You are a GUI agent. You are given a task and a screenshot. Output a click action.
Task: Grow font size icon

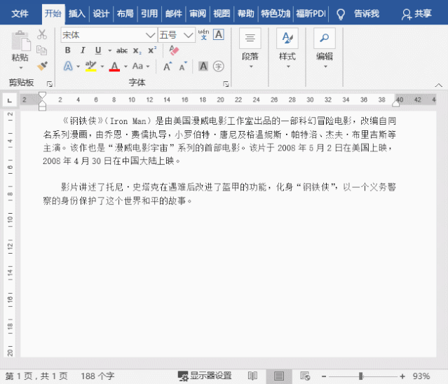pos(168,67)
